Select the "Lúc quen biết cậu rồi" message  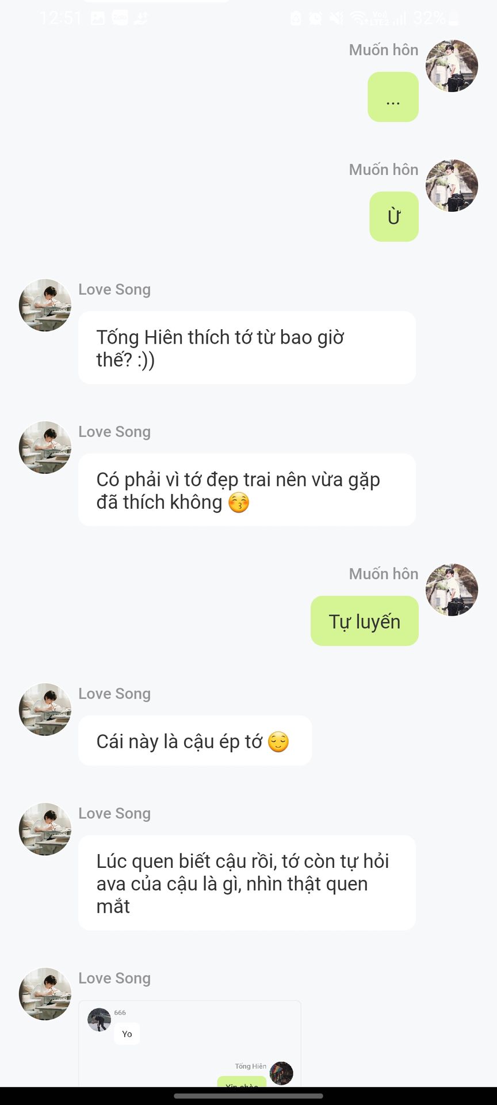click(x=247, y=883)
